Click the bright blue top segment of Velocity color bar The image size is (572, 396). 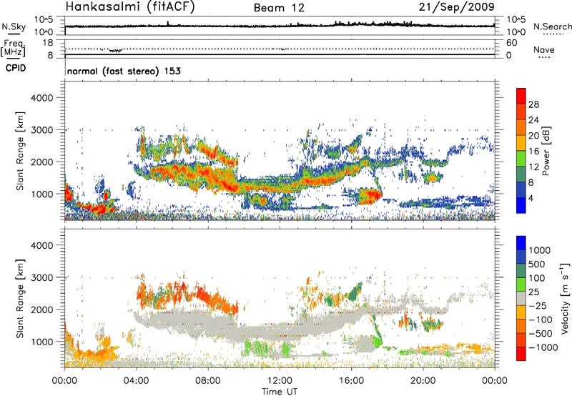(521, 243)
